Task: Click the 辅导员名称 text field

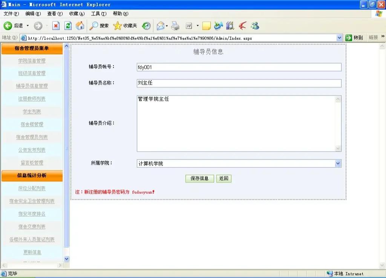Action: click(239, 83)
